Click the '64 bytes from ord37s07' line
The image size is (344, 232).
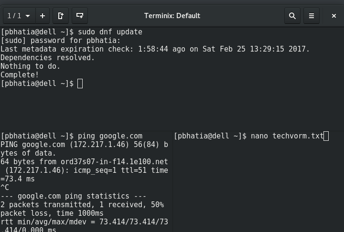84,162
